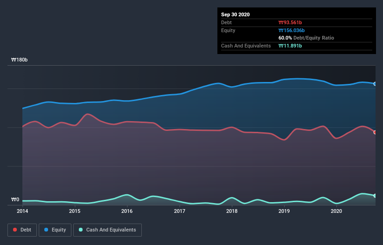The width and height of the screenshot is (383, 245).
Task: Click the 60.0% Debt/Equity Ratio text
Action: pos(306,38)
